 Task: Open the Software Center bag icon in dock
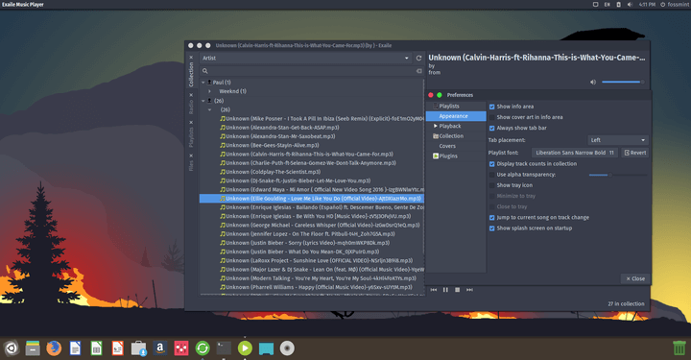point(138,348)
